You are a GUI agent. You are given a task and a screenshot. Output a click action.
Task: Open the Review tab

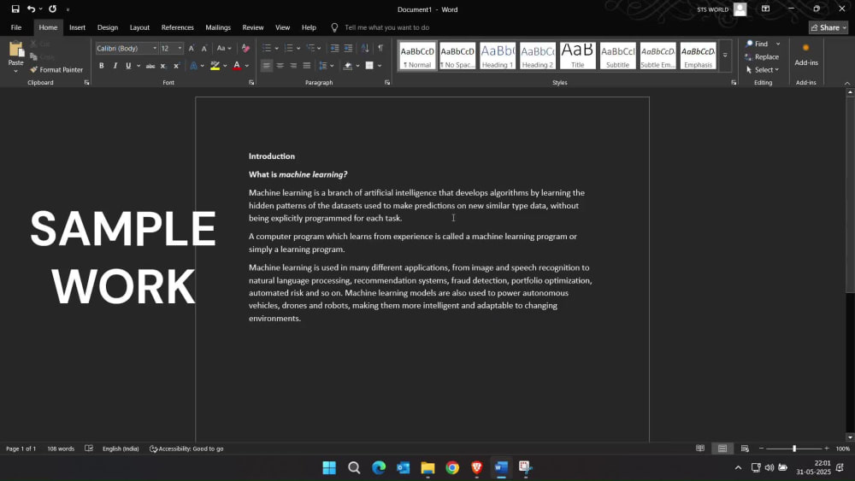[252, 27]
